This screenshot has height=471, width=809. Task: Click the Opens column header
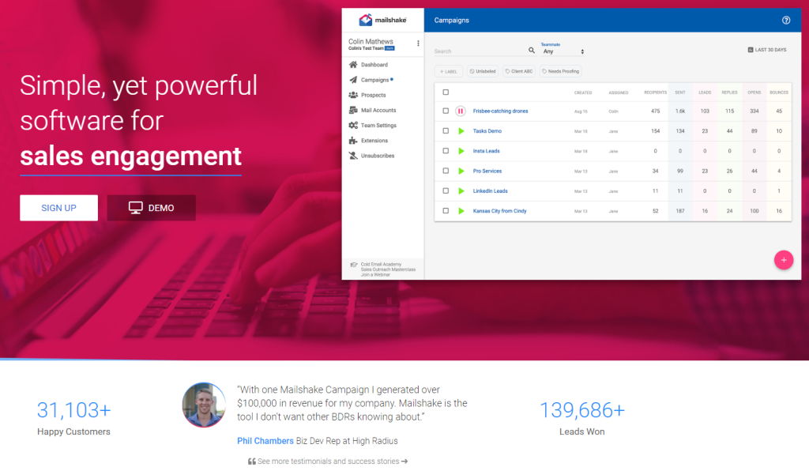click(754, 92)
